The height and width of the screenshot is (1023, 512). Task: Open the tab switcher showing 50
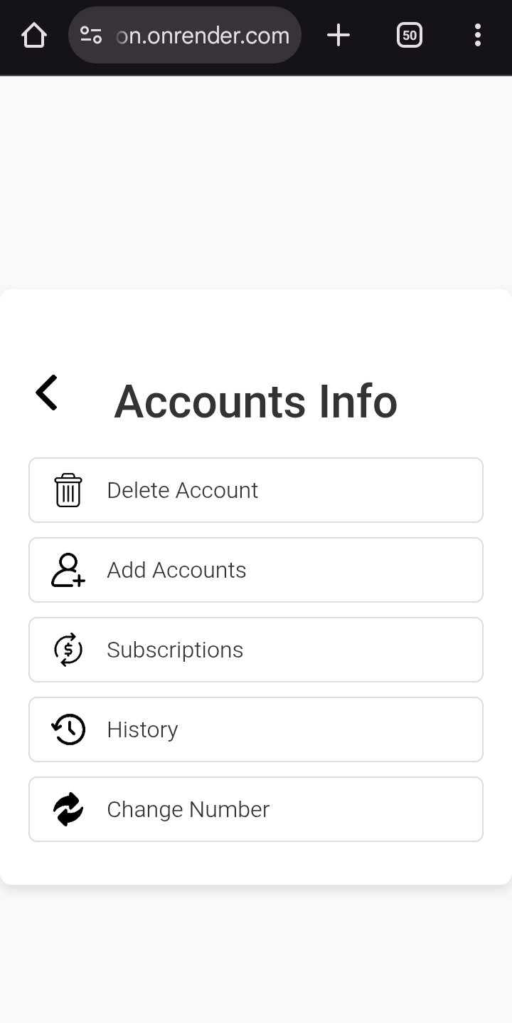[x=410, y=35]
